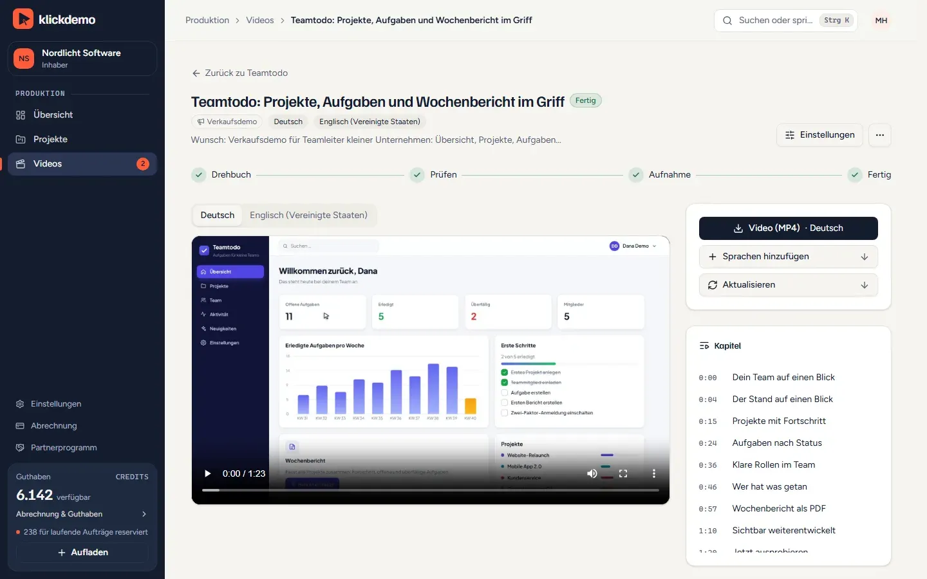Image resolution: width=927 pixels, height=579 pixels.
Task: Open the three-dot more options menu
Action: tap(880, 135)
